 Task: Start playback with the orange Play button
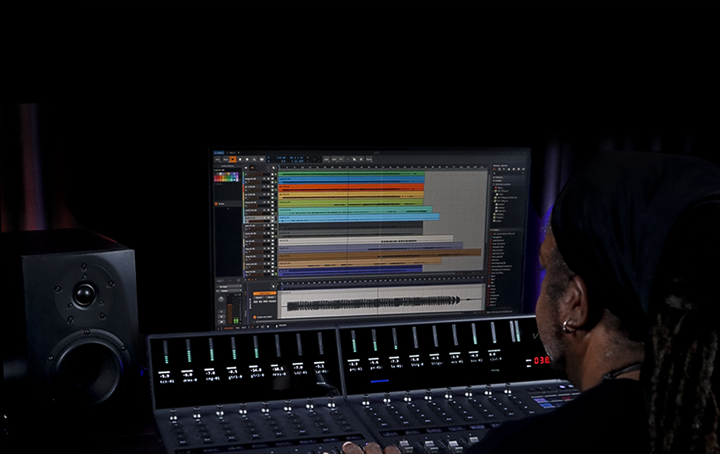click(x=233, y=159)
